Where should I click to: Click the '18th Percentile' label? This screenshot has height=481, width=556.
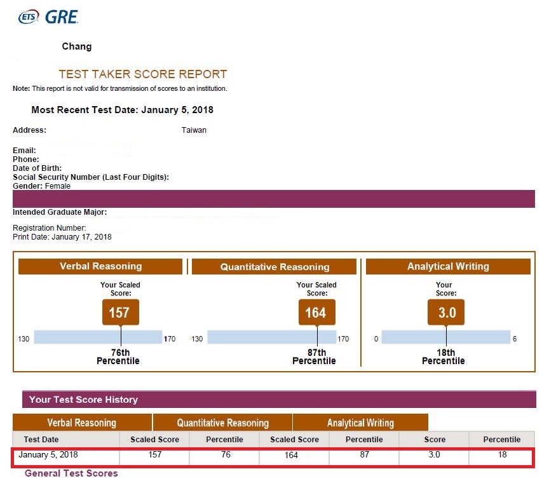(x=444, y=356)
